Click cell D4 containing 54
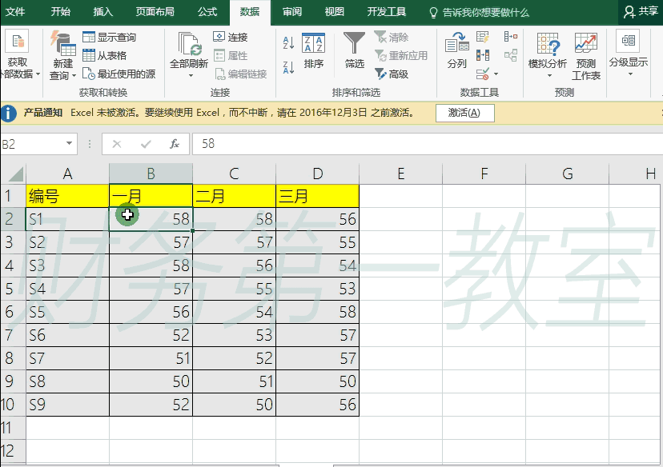Screen dimensions: 663x467 point(317,265)
